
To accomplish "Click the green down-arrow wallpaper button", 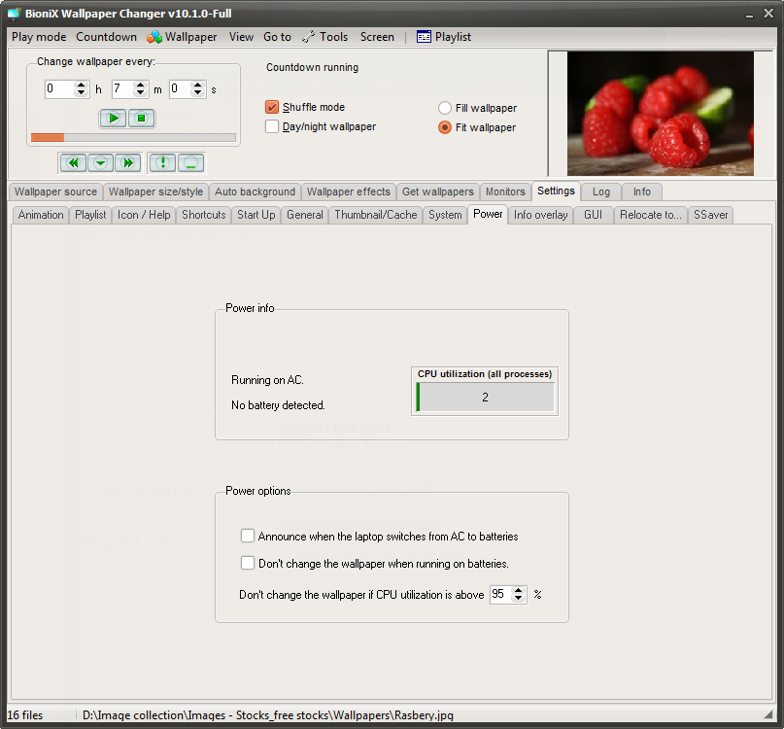I will point(100,162).
